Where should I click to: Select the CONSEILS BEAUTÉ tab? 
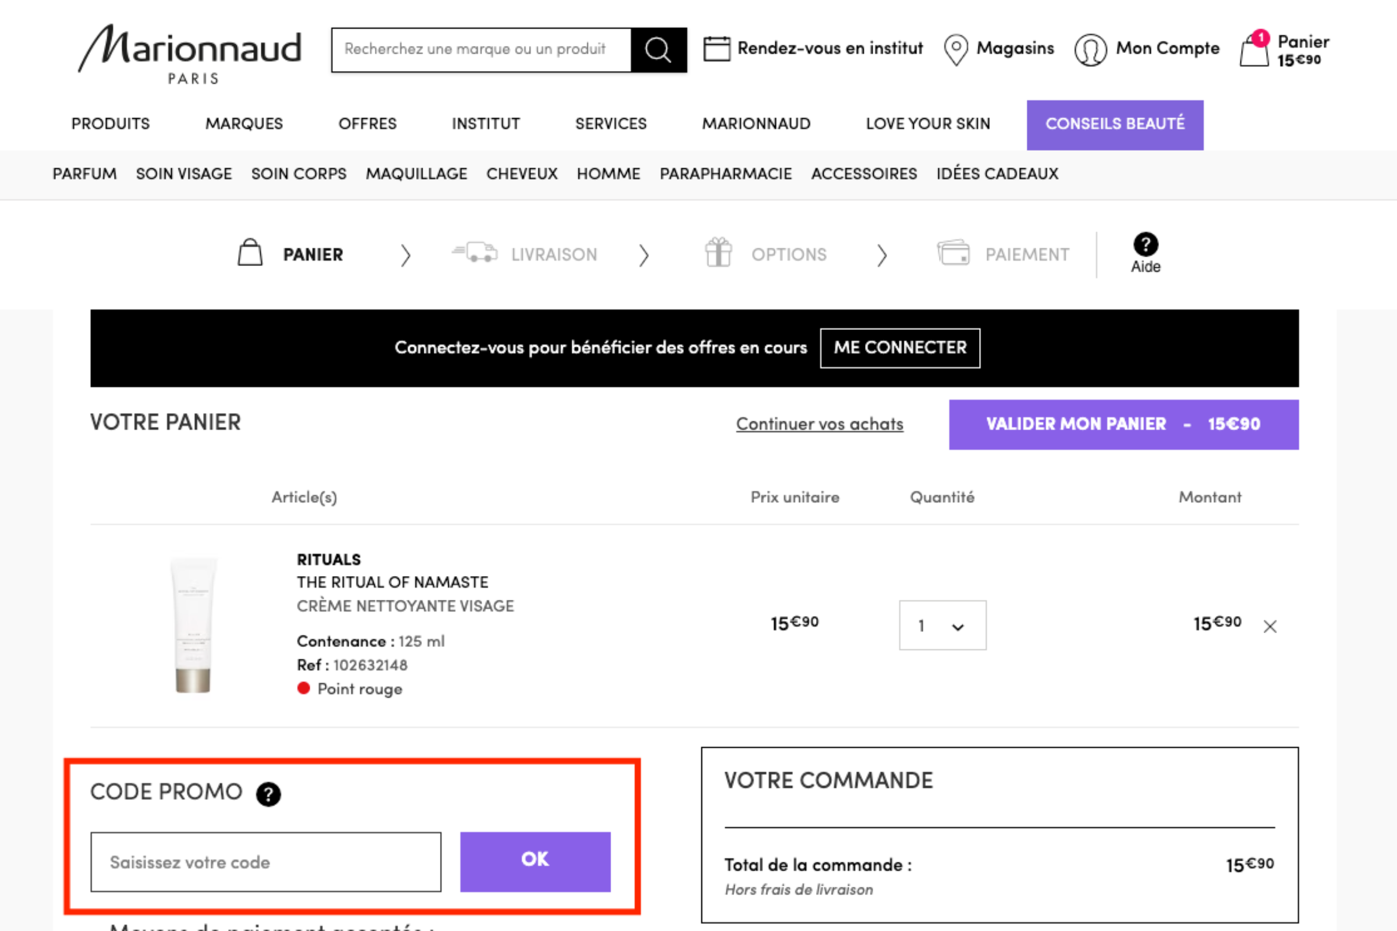1115,125
